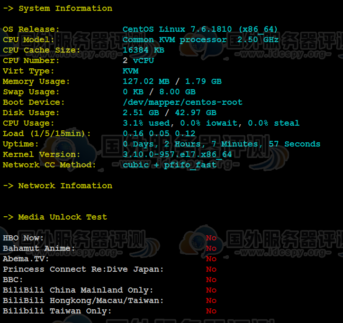Click the 'Load (1/5/15min):' label

(47, 134)
